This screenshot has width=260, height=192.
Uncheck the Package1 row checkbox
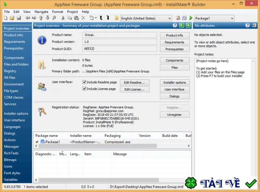coord(37,142)
